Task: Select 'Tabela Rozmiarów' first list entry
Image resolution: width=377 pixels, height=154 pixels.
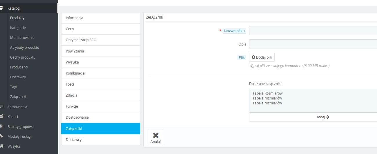Action: tap(267, 93)
